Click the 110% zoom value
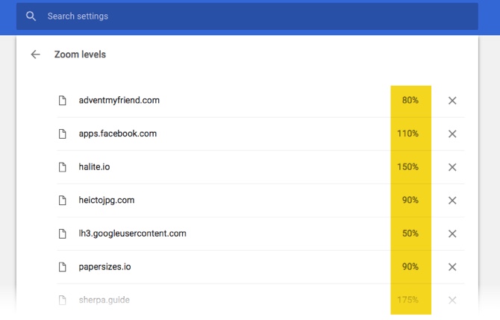Screen dimensions: 500x320 tap(407, 134)
